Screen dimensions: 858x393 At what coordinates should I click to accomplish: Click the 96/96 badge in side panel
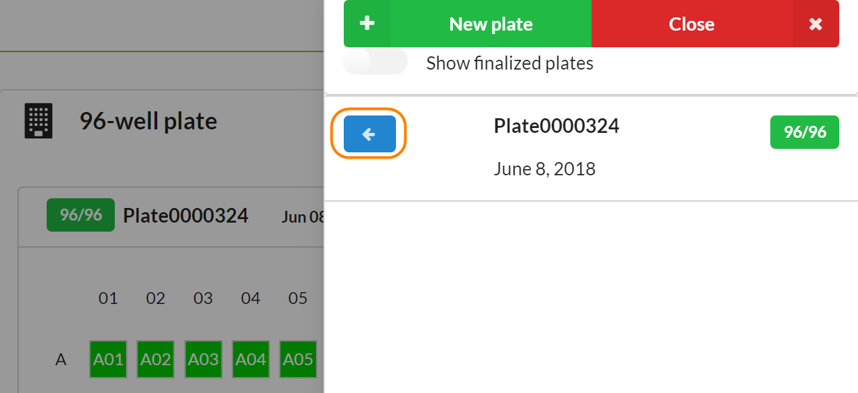click(x=804, y=132)
